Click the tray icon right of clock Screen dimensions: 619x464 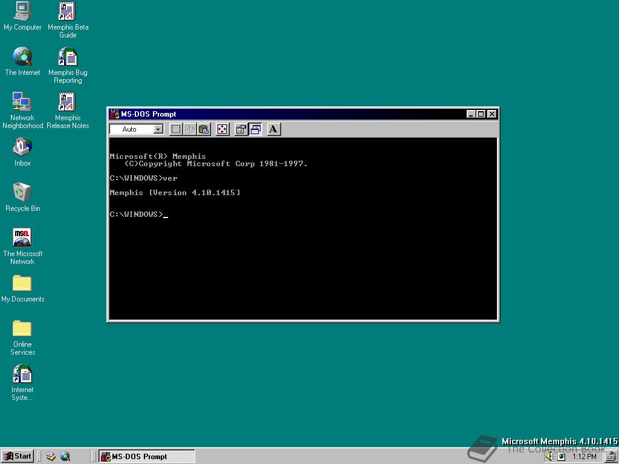coord(612,457)
